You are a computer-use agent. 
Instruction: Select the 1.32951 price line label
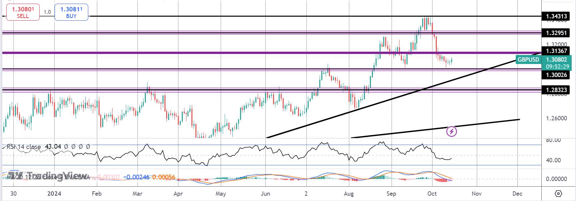(x=556, y=33)
